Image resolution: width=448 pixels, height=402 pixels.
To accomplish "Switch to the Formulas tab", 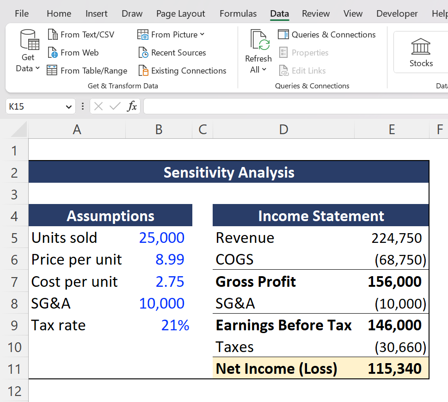I will pyautogui.click(x=238, y=13).
